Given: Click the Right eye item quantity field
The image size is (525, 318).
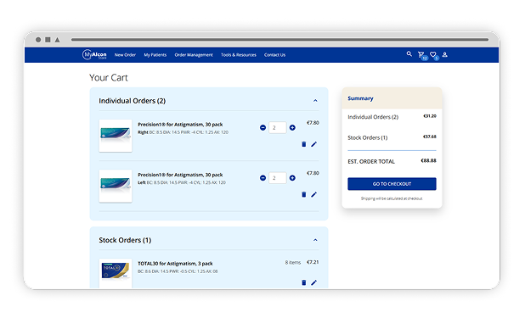Looking at the screenshot, I should click(278, 127).
